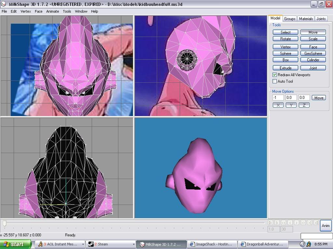Open the Vertex menu

click(26, 11)
